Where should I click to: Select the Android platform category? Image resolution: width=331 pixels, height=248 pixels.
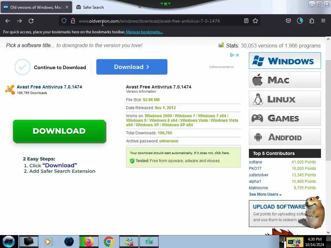[285, 137]
